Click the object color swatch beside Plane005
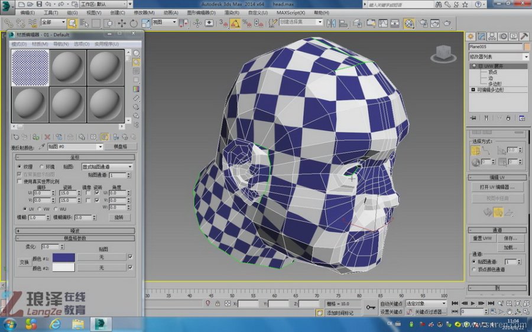The image size is (532, 332). coord(527,47)
